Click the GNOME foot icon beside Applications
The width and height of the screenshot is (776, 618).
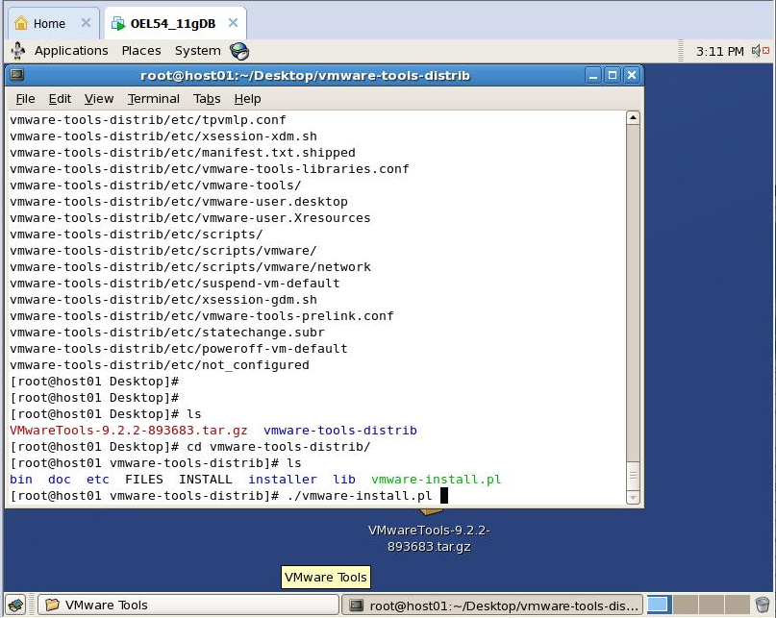[18, 51]
